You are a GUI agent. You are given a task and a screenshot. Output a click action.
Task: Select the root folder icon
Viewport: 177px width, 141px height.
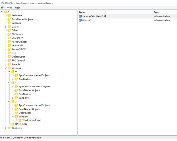click(6, 12)
